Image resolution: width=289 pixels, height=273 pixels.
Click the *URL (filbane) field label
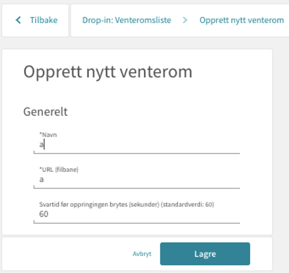click(59, 169)
